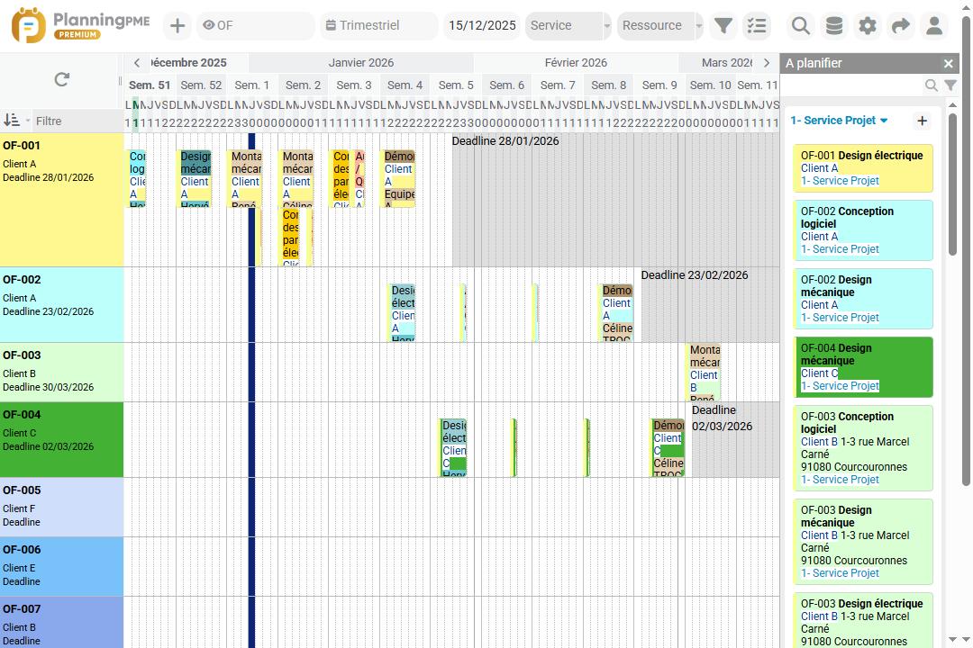Click the share arrow icon in the toolbar
This screenshot has height=648, width=973.
point(900,25)
